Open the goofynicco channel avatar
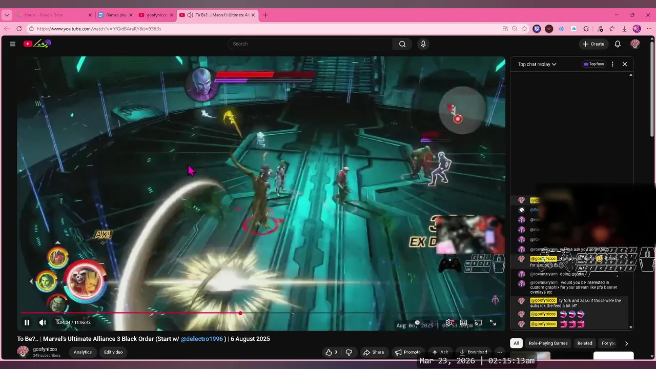The width and height of the screenshot is (656, 369). pos(23,352)
